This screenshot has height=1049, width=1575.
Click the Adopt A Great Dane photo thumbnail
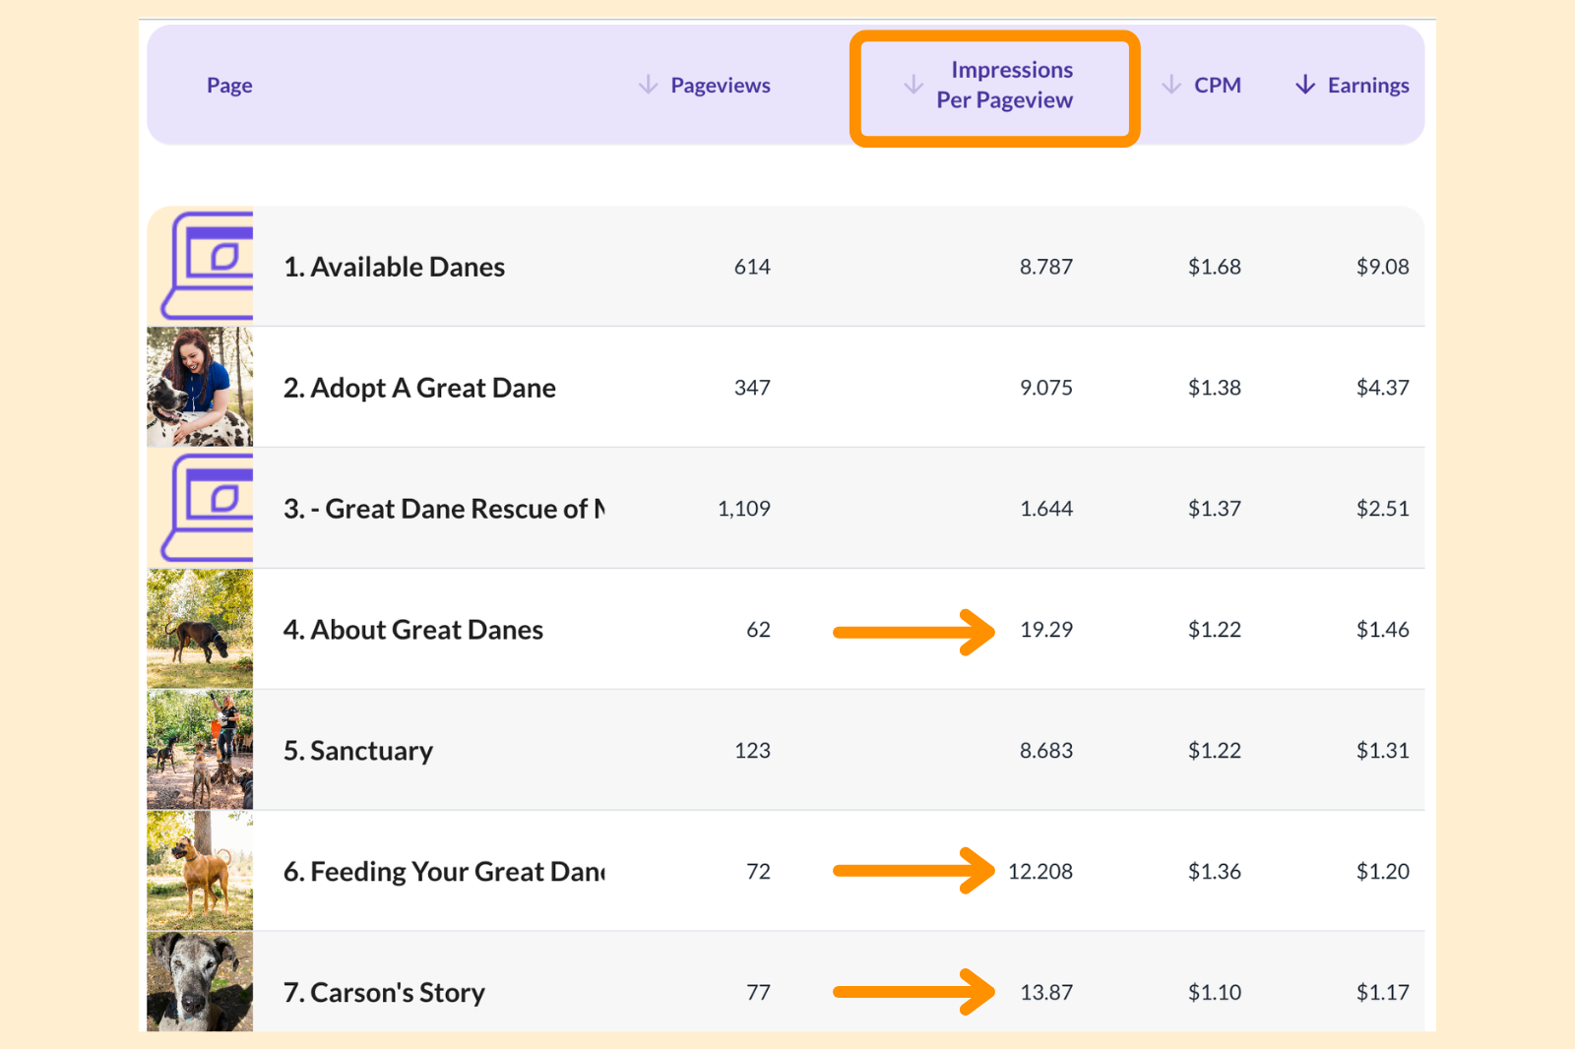click(x=201, y=387)
